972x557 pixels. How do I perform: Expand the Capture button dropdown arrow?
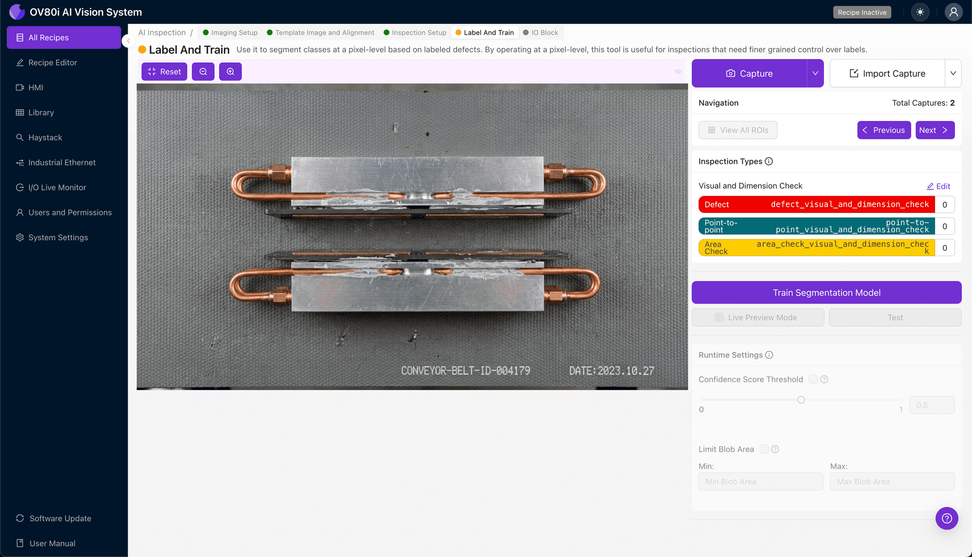[815, 73]
